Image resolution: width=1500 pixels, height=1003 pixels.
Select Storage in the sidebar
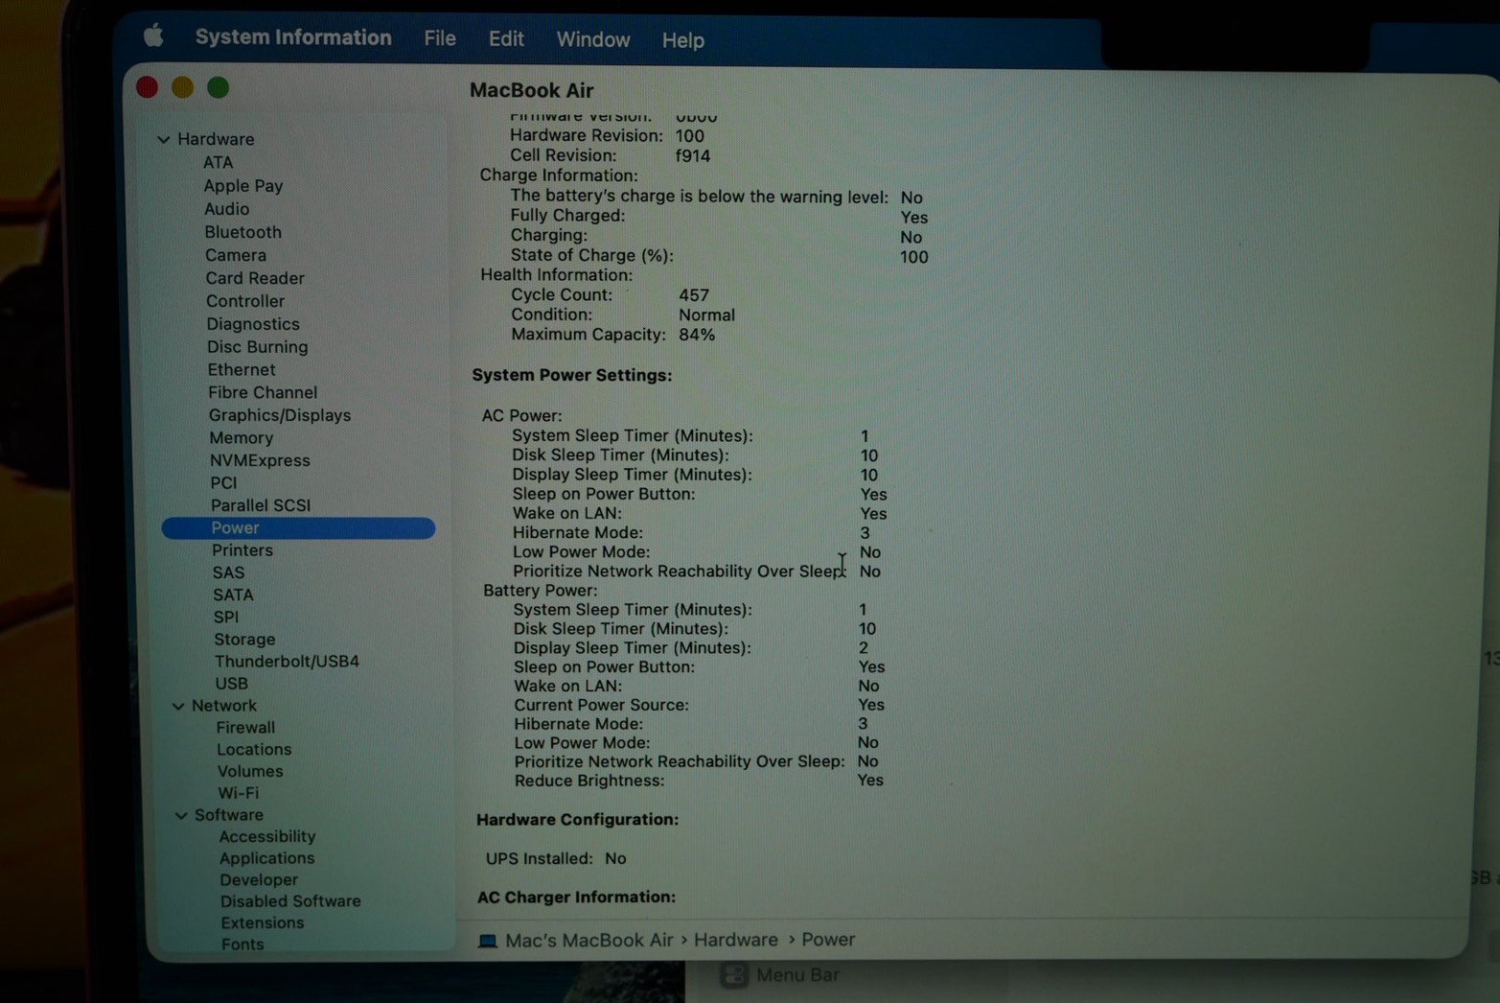(244, 640)
